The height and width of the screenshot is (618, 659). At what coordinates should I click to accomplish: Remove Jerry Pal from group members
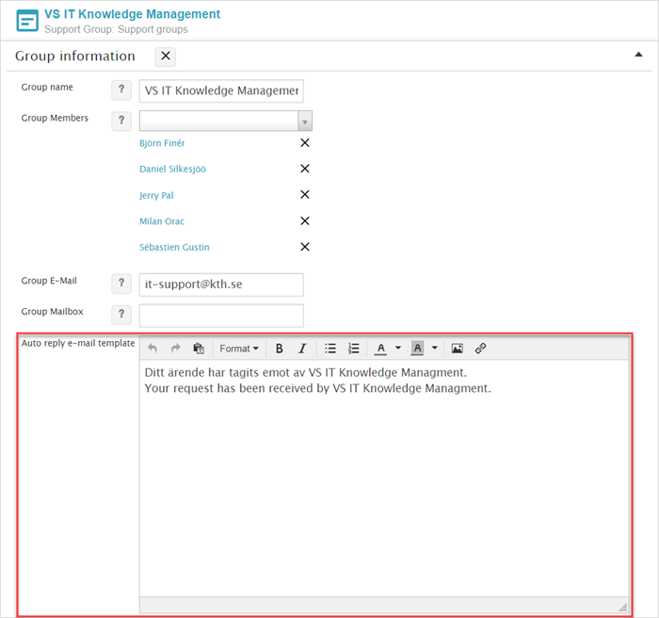305,195
